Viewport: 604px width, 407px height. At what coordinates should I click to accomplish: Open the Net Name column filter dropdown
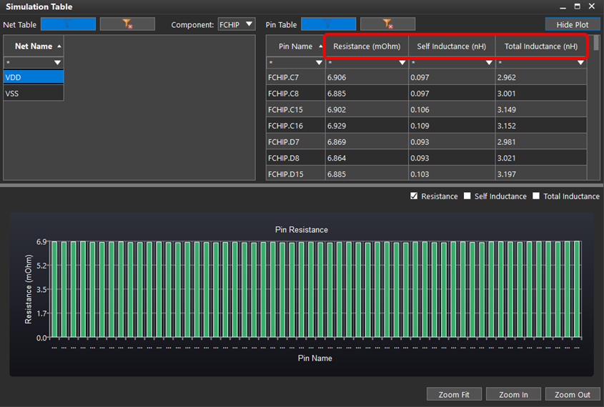[58, 63]
